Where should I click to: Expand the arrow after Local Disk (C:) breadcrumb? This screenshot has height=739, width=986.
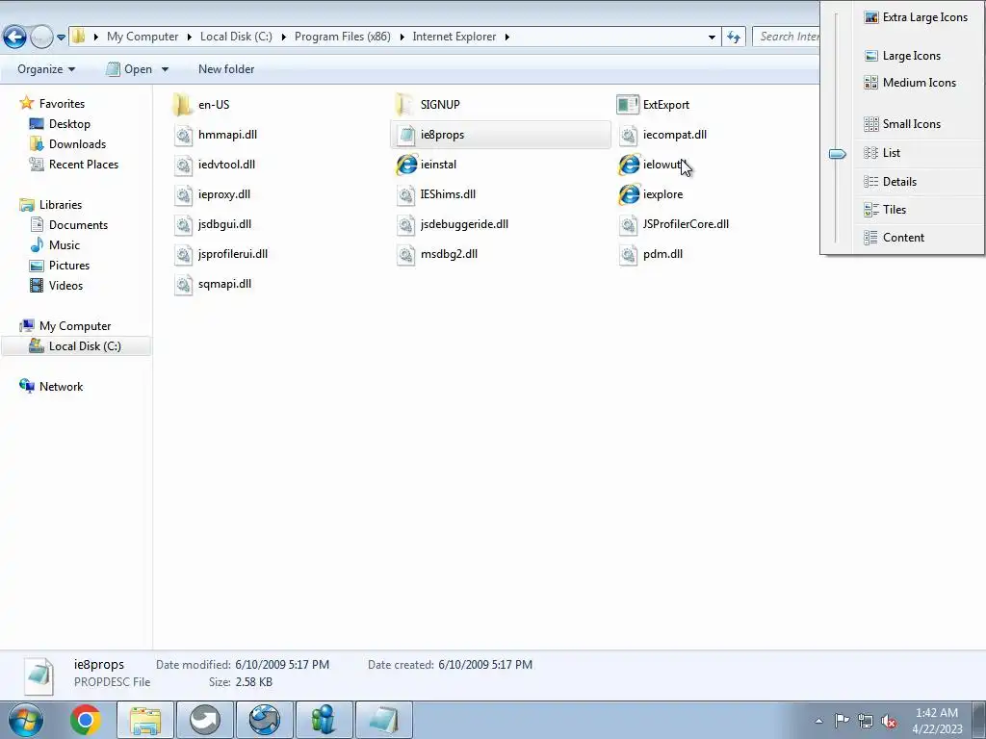coord(284,38)
